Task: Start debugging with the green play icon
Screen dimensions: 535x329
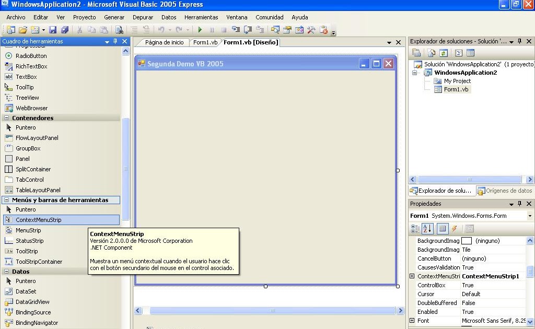Action: tap(200, 30)
